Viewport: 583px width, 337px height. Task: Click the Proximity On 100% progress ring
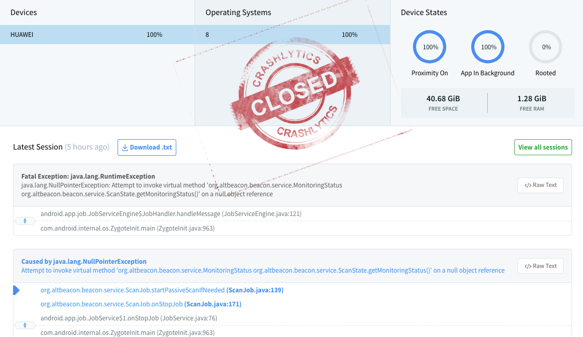pos(430,47)
